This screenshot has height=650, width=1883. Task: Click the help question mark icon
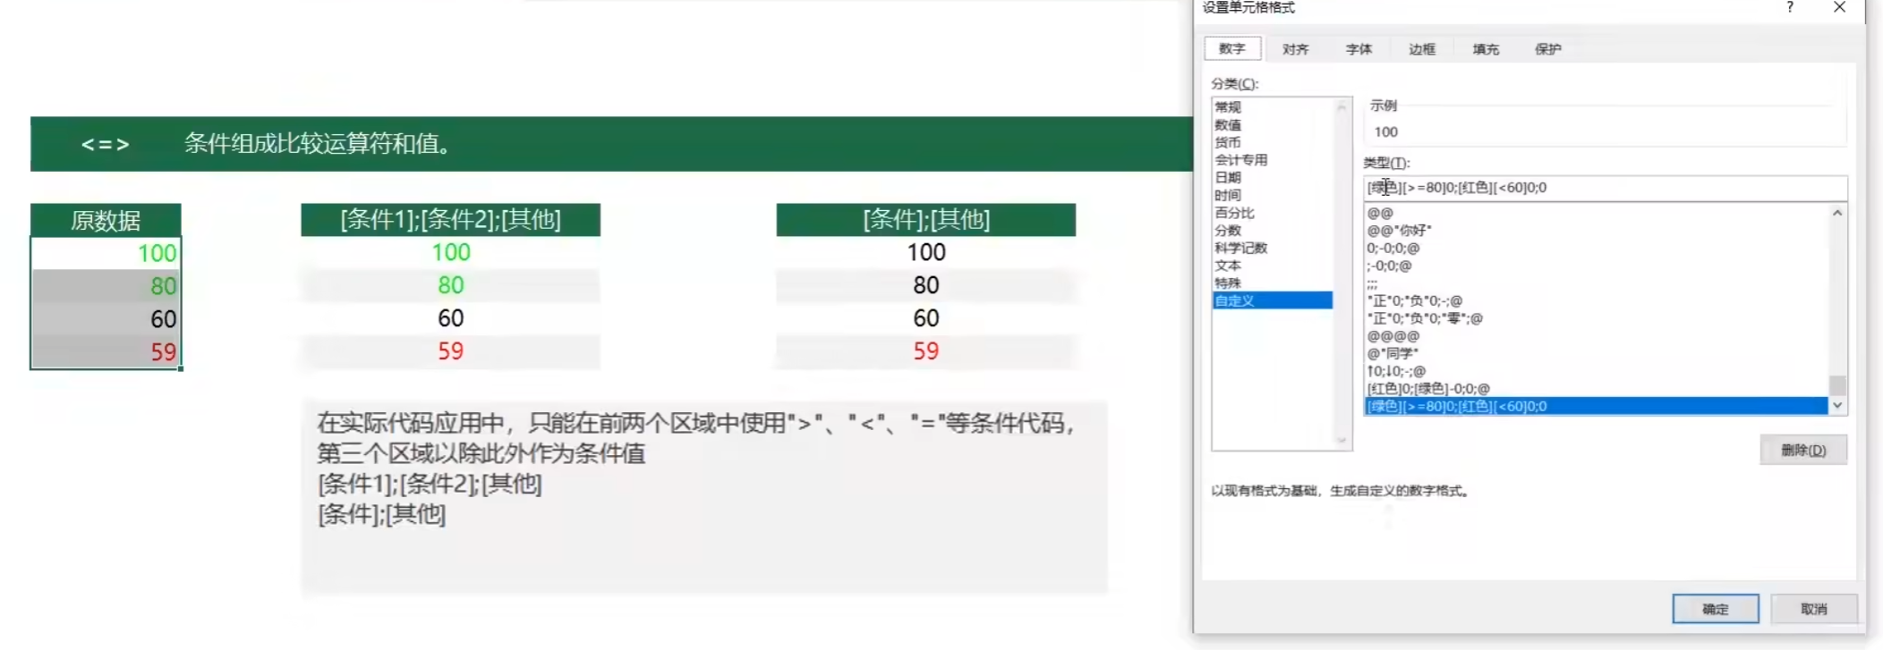(x=1789, y=7)
